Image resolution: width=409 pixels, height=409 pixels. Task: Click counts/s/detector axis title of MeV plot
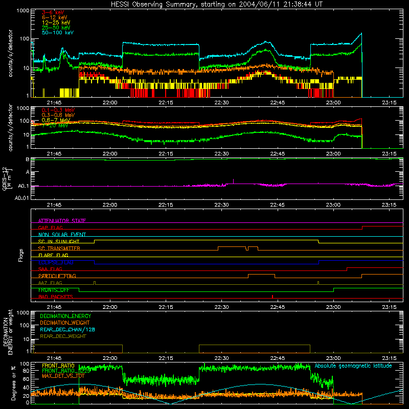10,127
